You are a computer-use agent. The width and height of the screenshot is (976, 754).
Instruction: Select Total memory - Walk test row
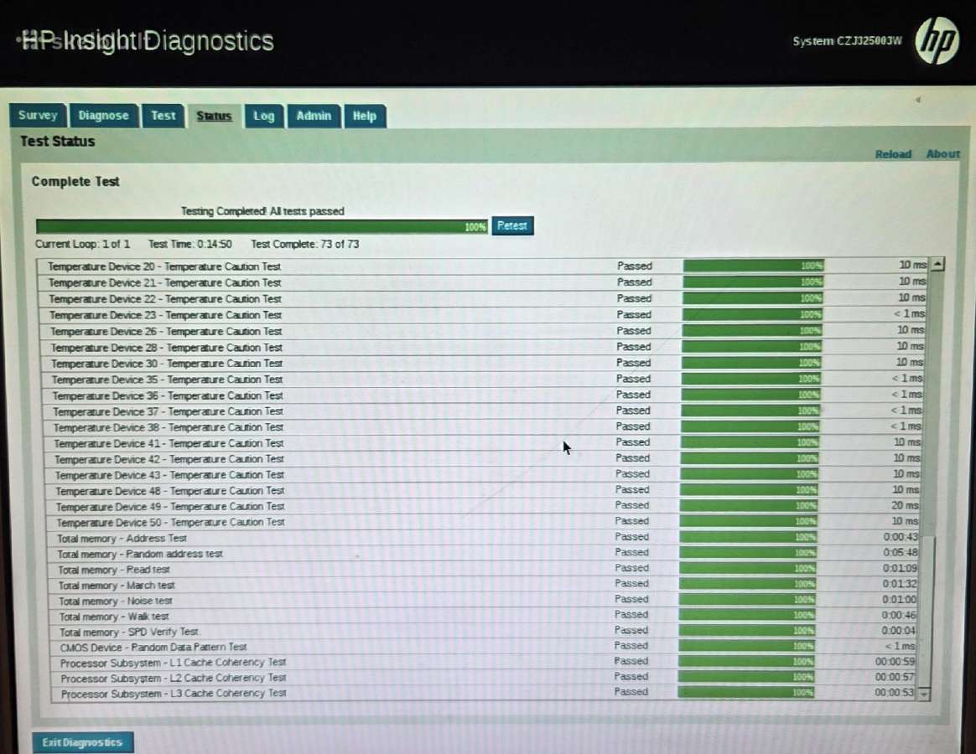coord(483,616)
